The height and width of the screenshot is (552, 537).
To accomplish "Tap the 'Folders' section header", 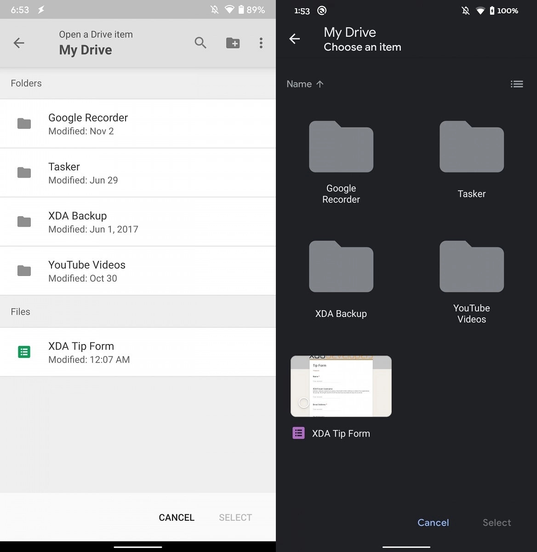I will point(26,83).
